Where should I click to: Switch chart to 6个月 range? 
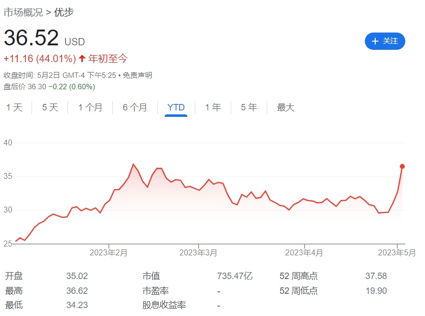point(135,107)
